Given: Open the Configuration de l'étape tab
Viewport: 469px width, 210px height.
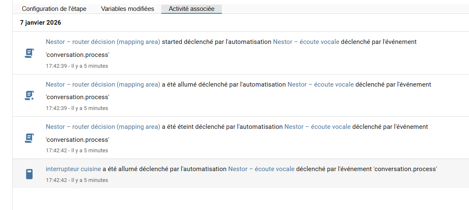Looking at the screenshot, I should coord(54,9).
